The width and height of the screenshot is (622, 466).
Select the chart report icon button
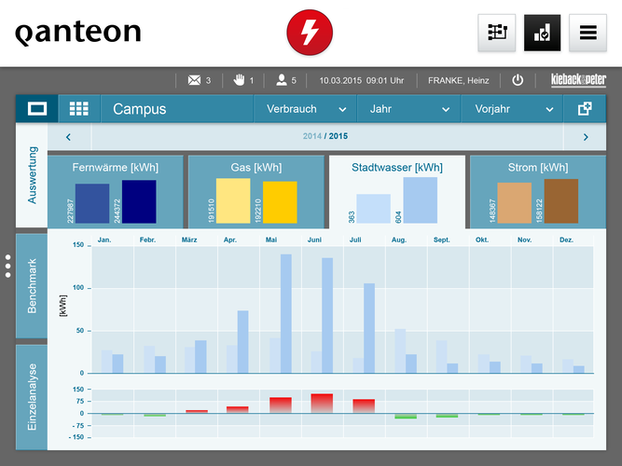click(542, 33)
